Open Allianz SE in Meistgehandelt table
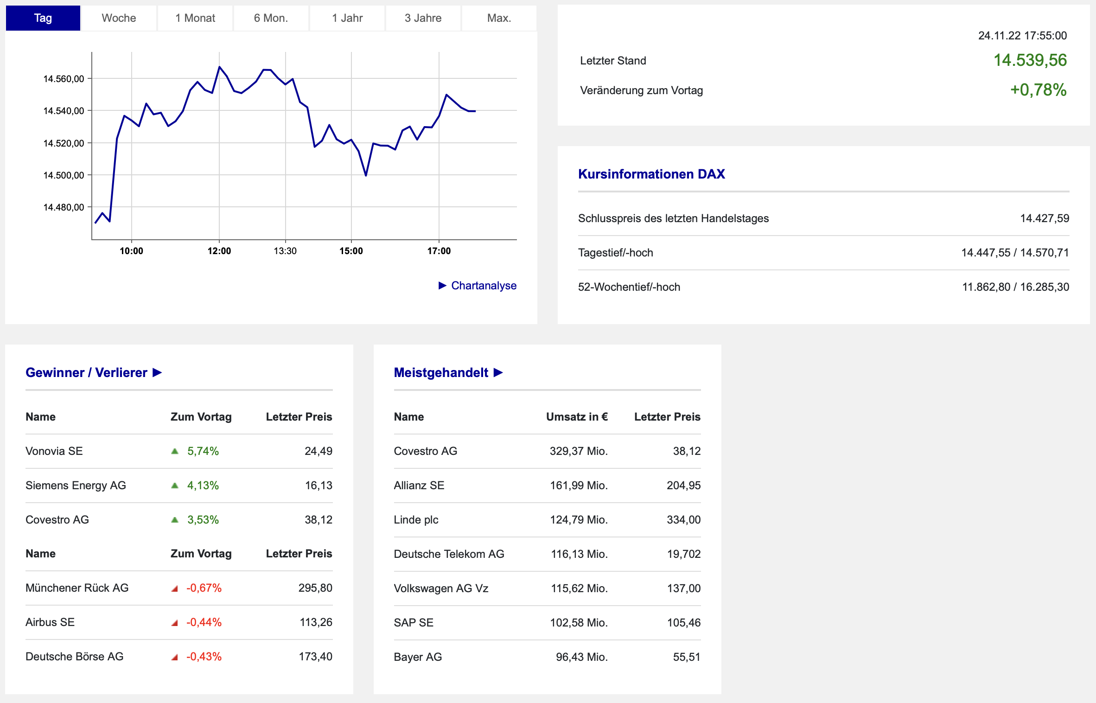This screenshot has height=703, width=1096. point(419,486)
